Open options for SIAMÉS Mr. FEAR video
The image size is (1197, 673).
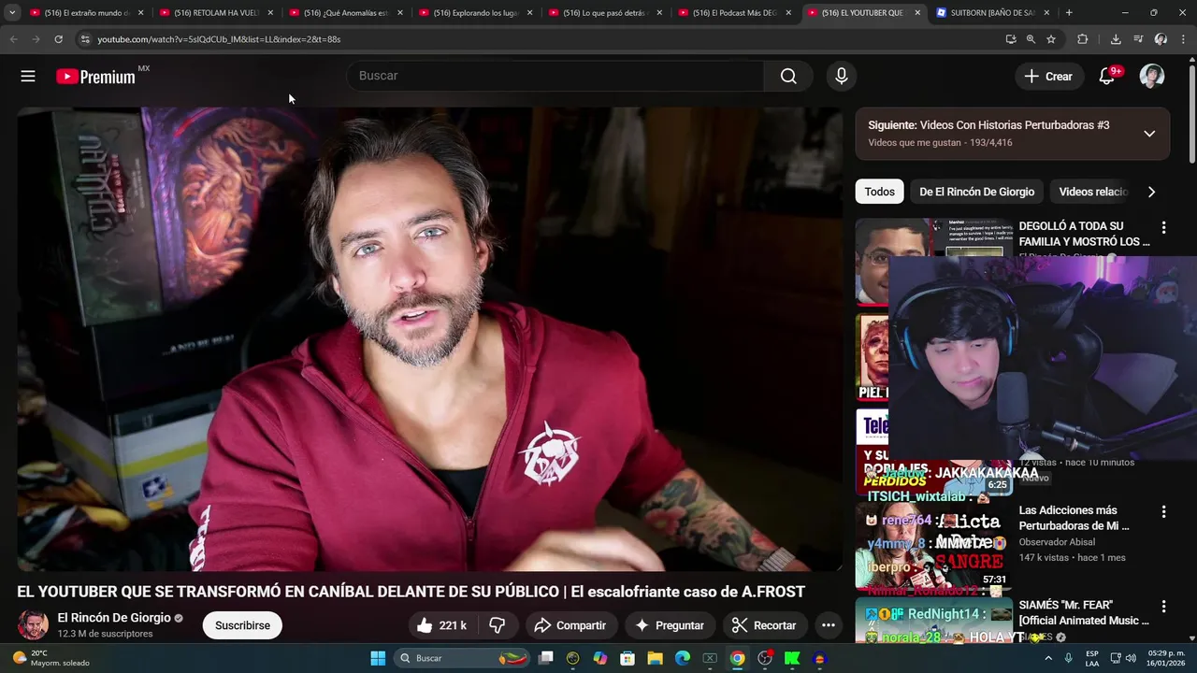pos(1163,607)
